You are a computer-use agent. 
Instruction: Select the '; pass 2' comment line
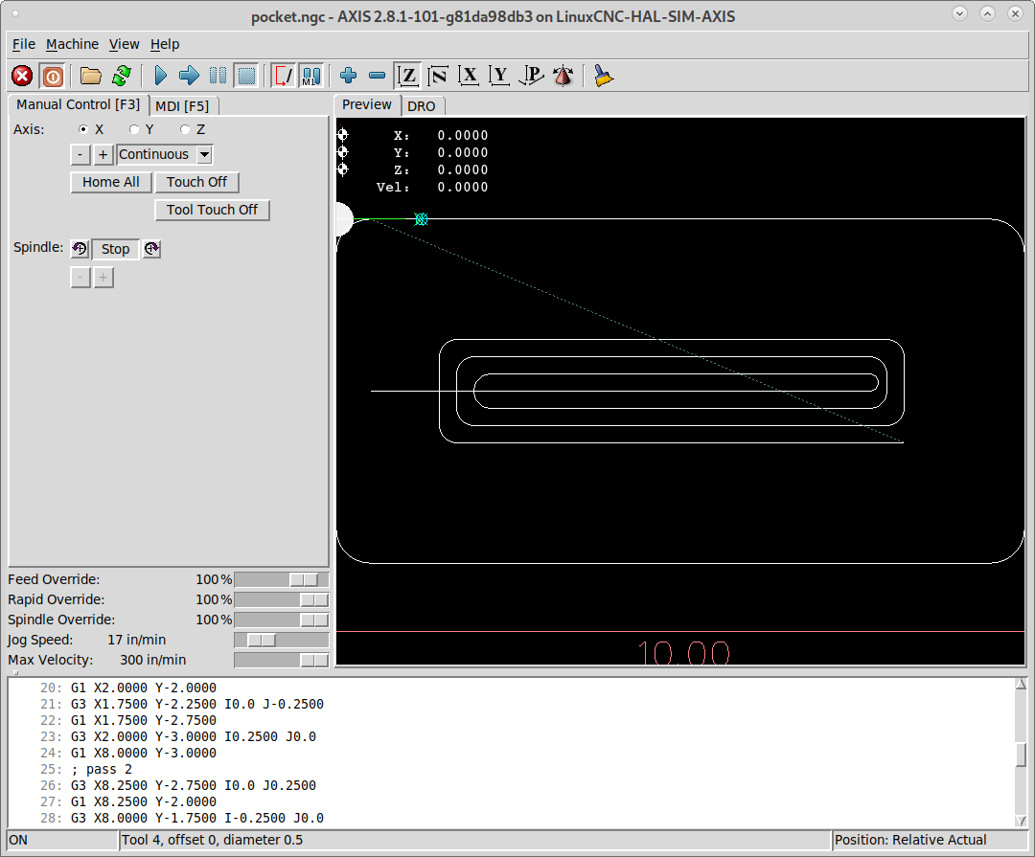[x=101, y=769]
